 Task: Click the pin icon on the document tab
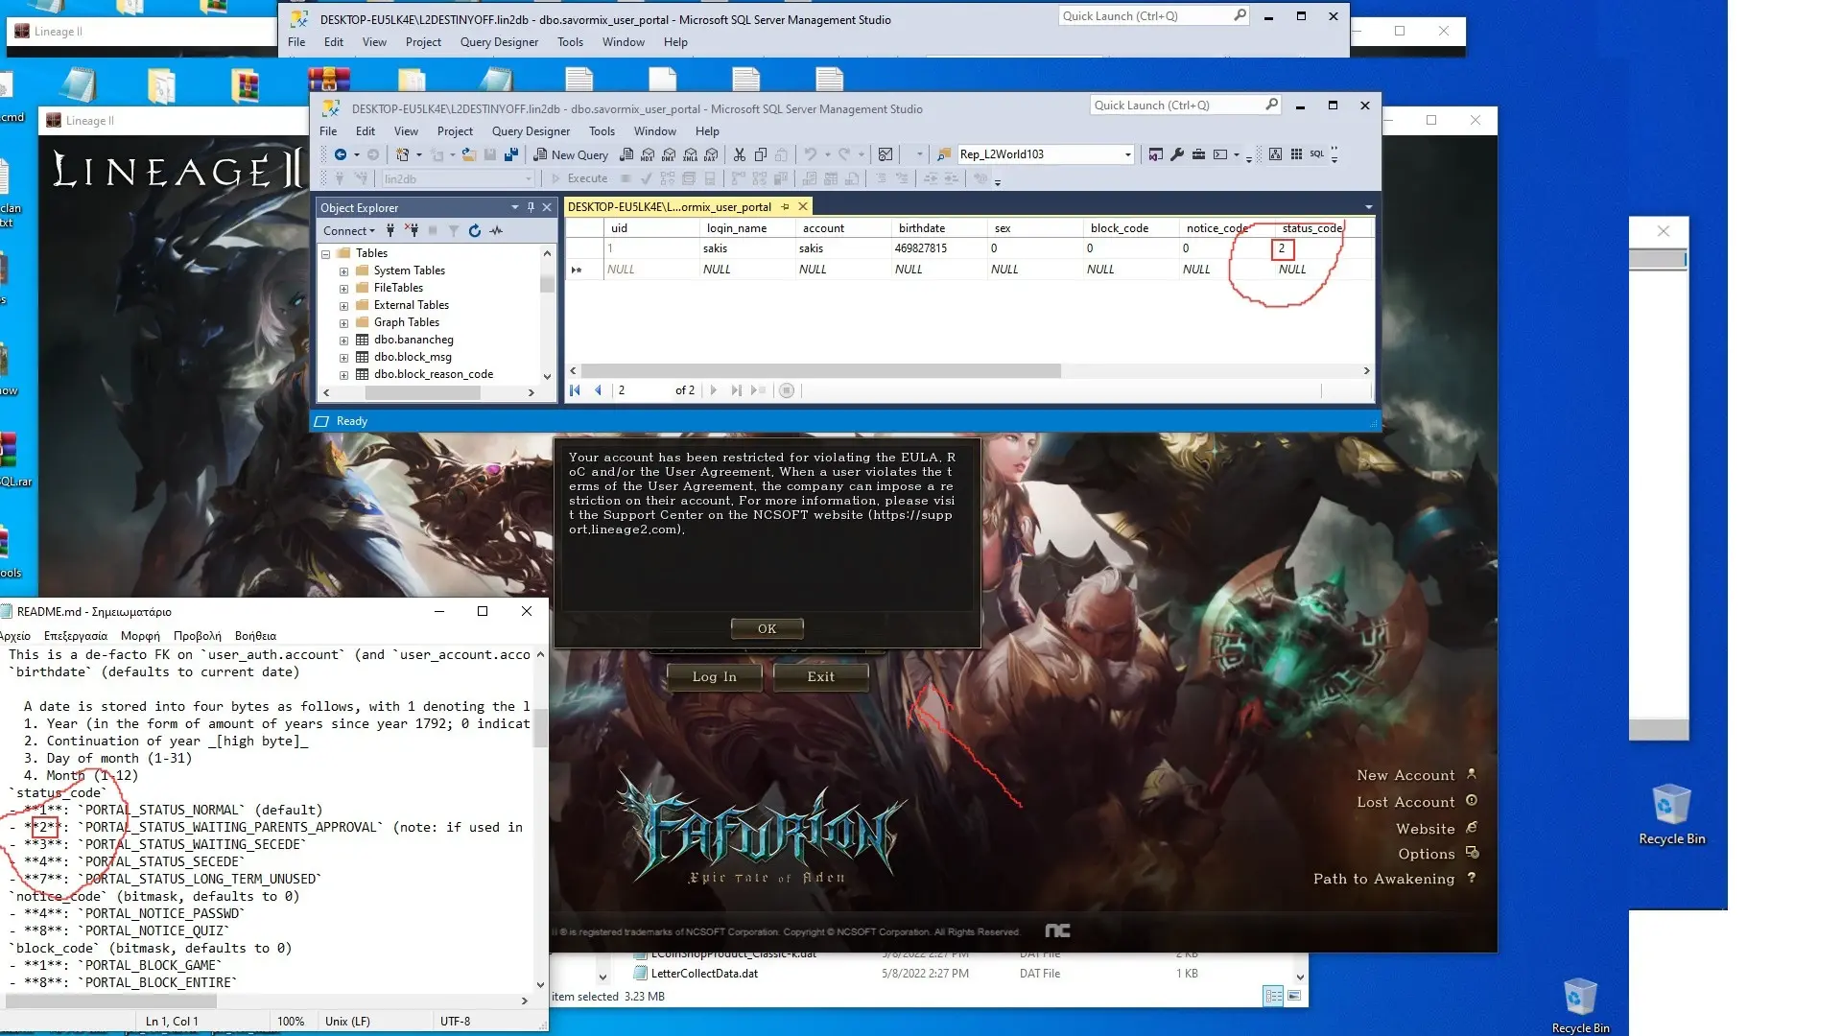[786, 206]
